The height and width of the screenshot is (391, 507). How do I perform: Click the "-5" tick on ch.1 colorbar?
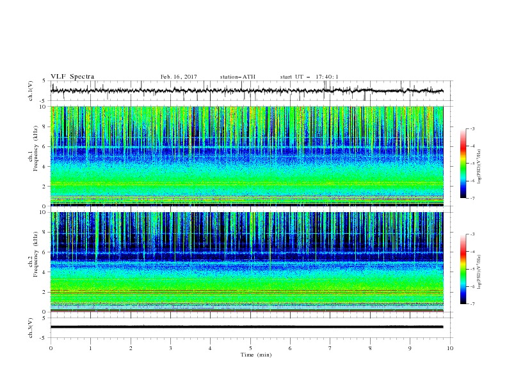pos(472,164)
